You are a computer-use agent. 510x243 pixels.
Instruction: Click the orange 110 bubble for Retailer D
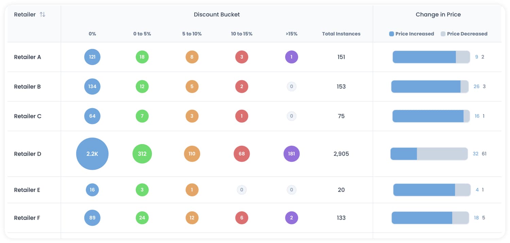point(192,154)
